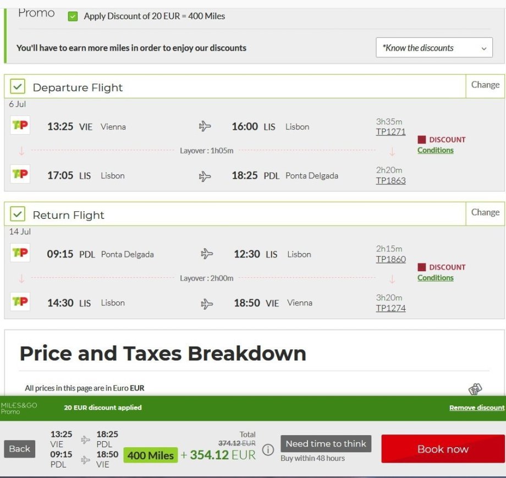Click Need time to think button

point(326,444)
